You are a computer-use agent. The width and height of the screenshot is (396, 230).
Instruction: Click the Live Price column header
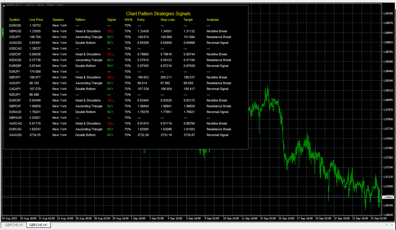[x=36, y=20]
